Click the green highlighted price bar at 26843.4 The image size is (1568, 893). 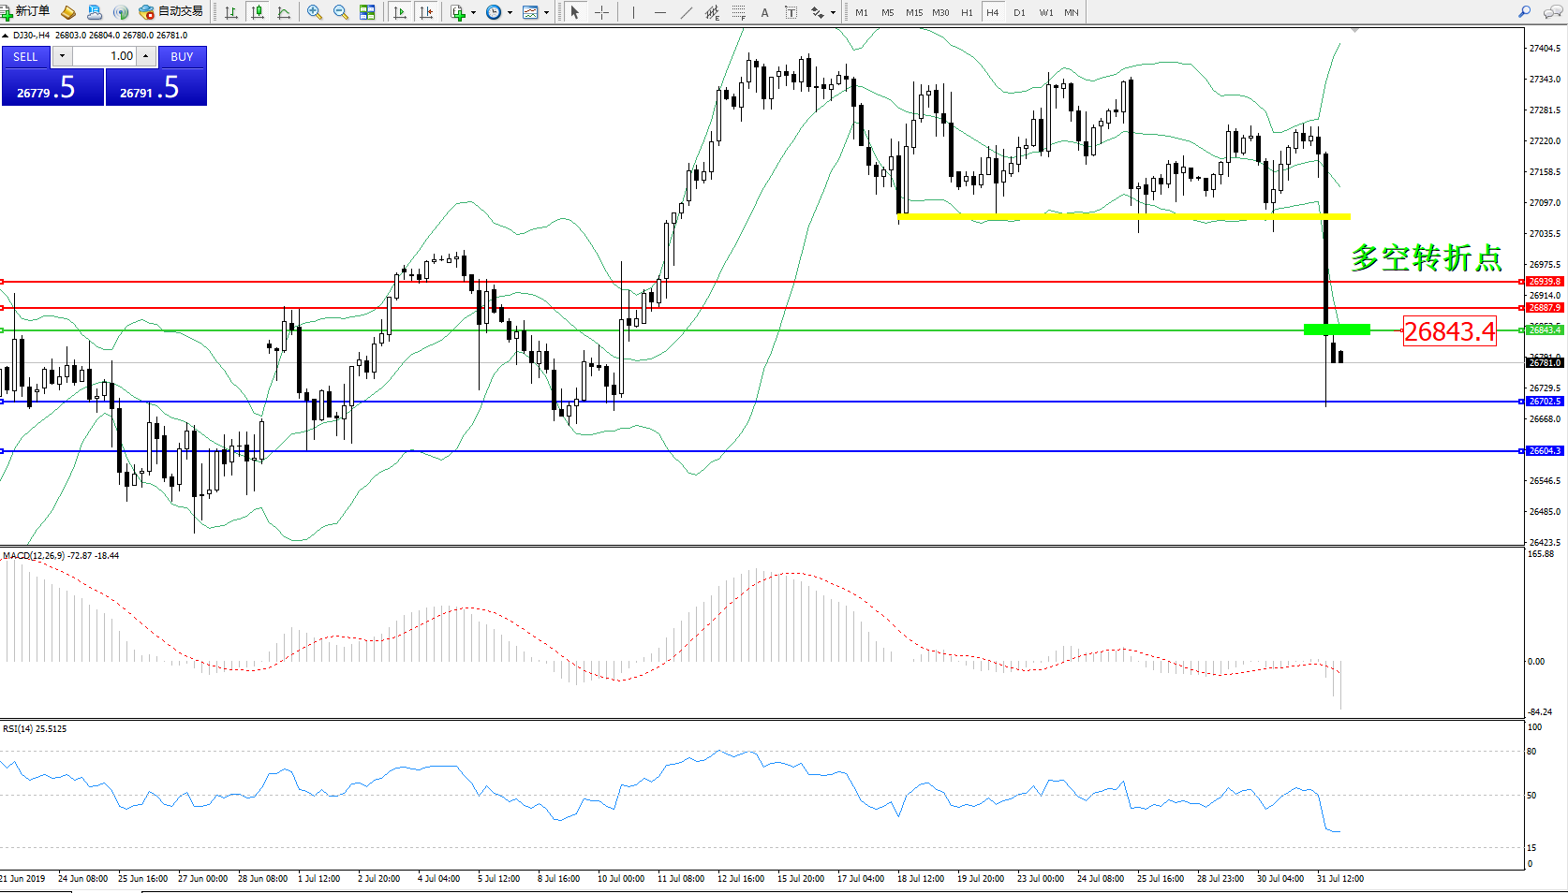[x=1337, y=329]
